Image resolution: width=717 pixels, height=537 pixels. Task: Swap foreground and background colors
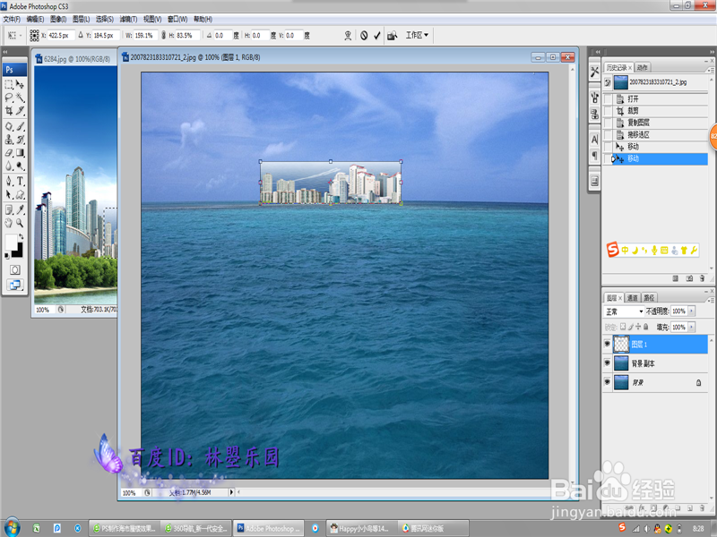tap(21, 237)
